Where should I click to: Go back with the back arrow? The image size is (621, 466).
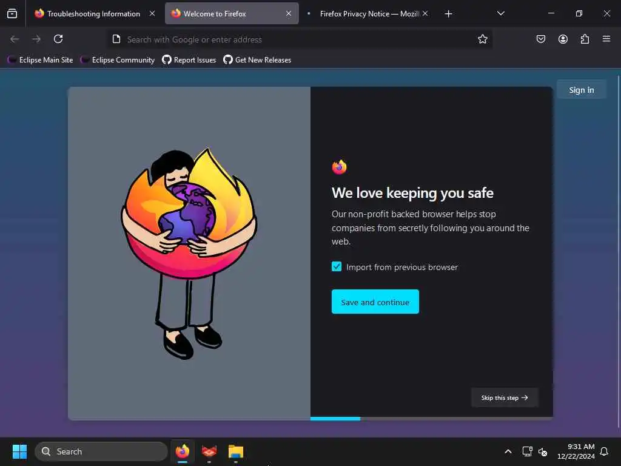point(15,39)
